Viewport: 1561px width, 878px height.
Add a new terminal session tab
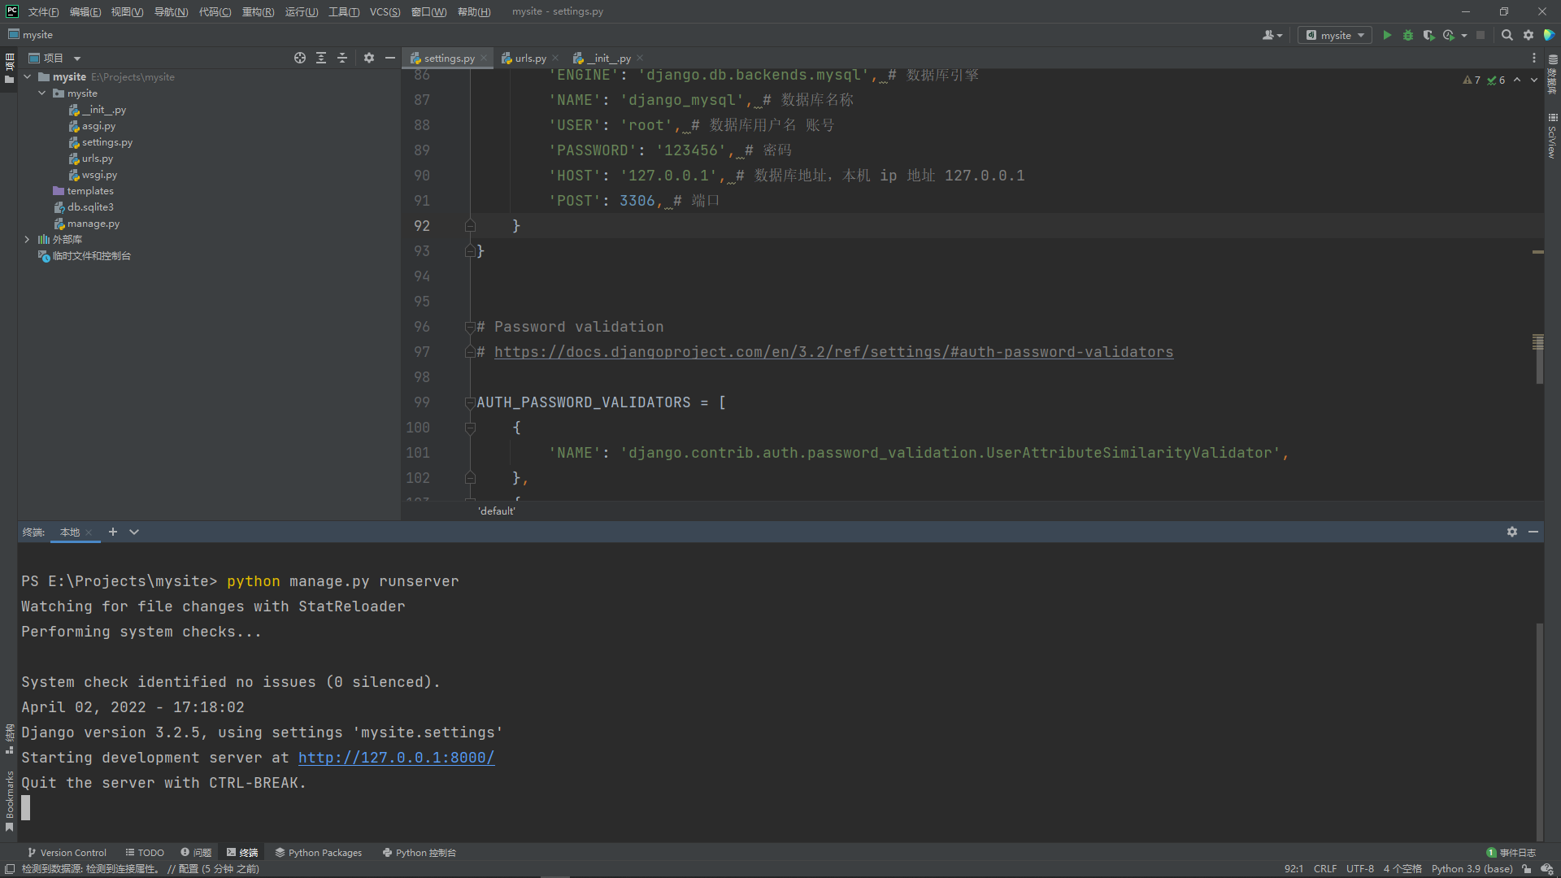click(113, 532)
